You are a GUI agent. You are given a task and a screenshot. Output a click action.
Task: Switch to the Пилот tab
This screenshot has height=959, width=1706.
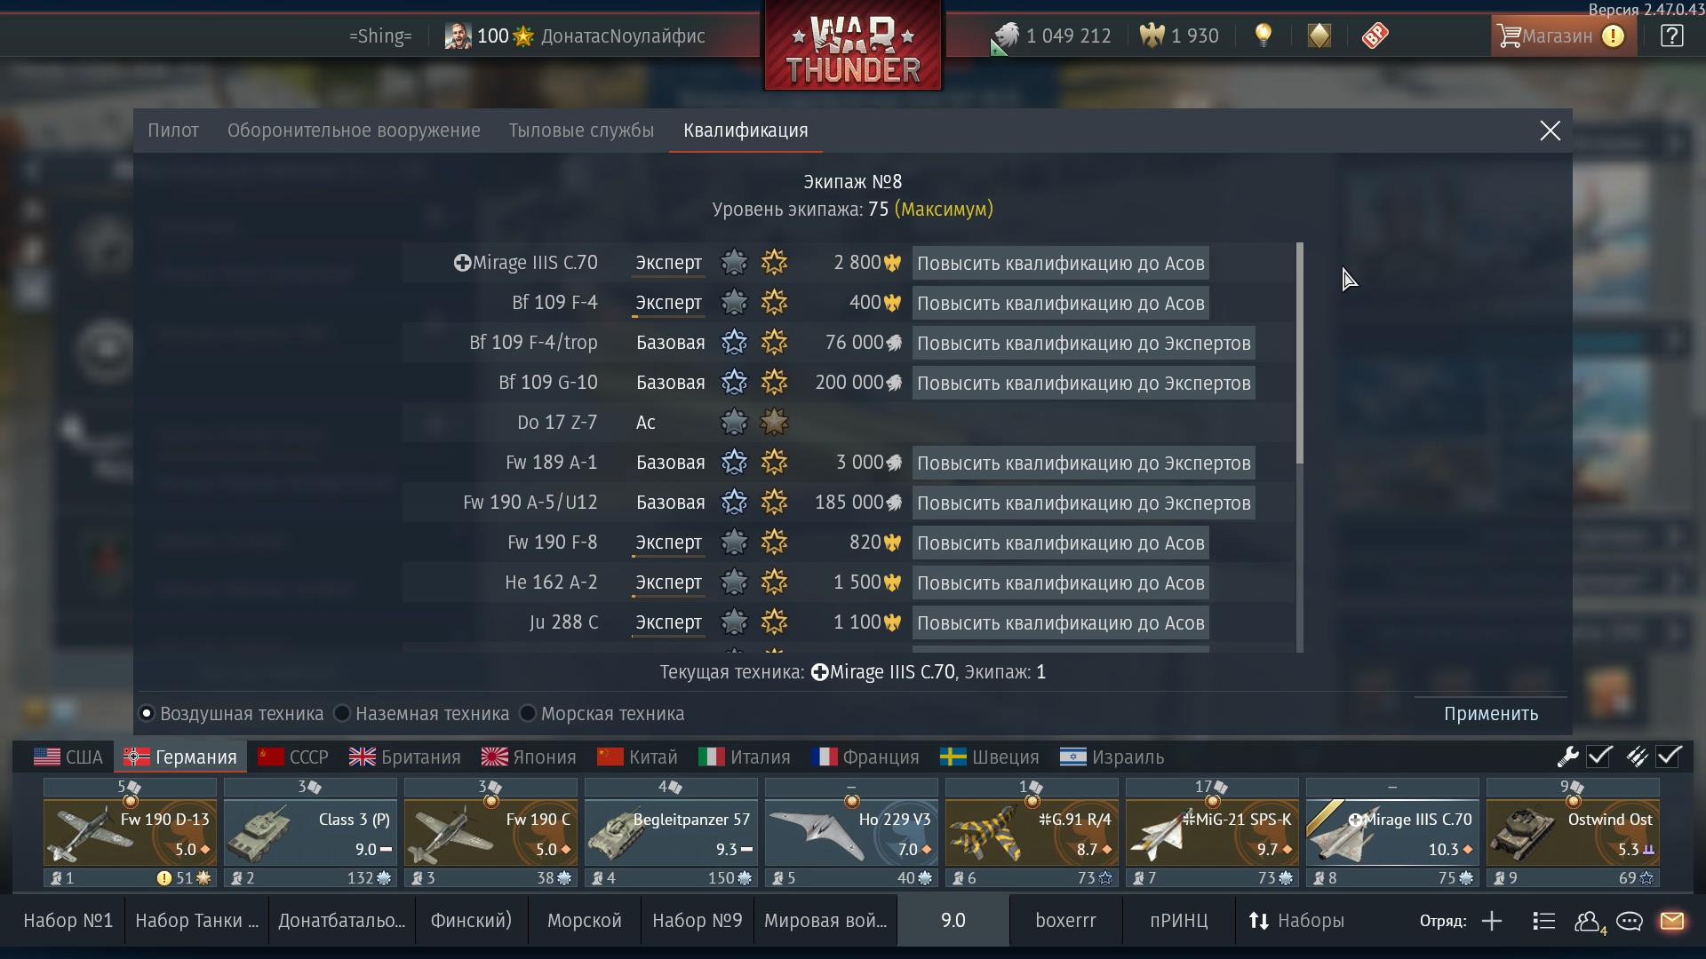(x=173, y=131)
